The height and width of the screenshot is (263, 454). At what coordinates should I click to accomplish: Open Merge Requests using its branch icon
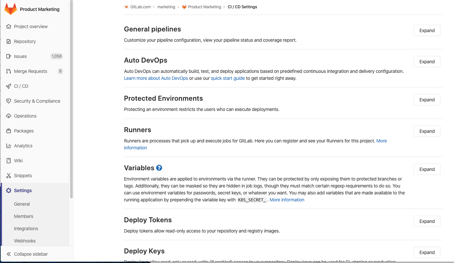click(8, 71)
